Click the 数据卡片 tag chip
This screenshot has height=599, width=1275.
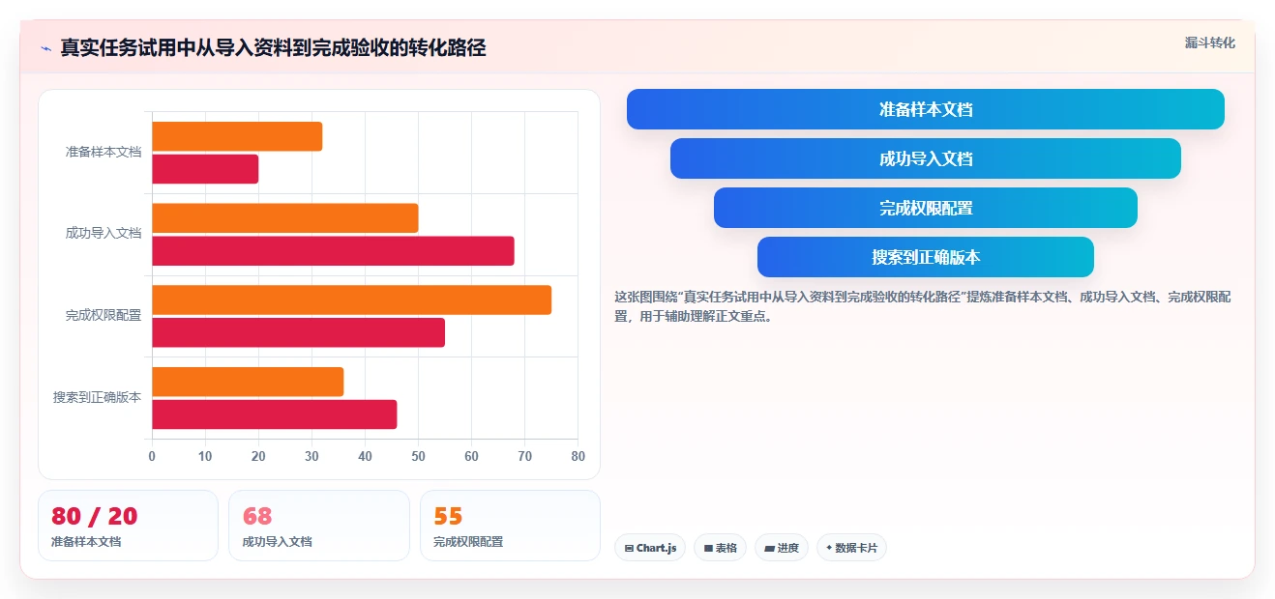point(851,548)
